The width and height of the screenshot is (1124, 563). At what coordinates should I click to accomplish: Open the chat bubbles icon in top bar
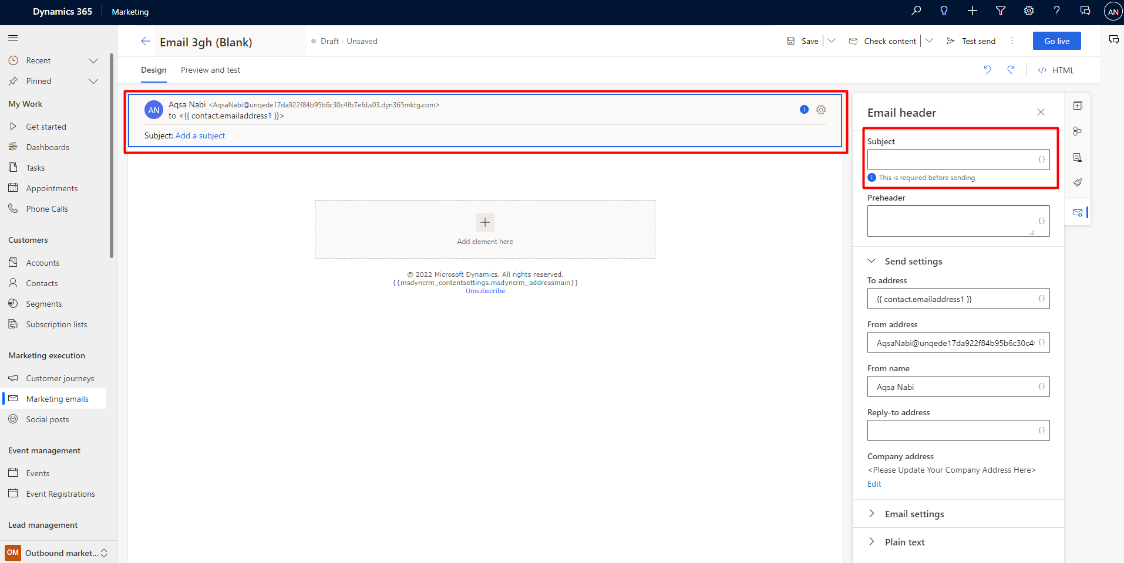pos(1085,11)
